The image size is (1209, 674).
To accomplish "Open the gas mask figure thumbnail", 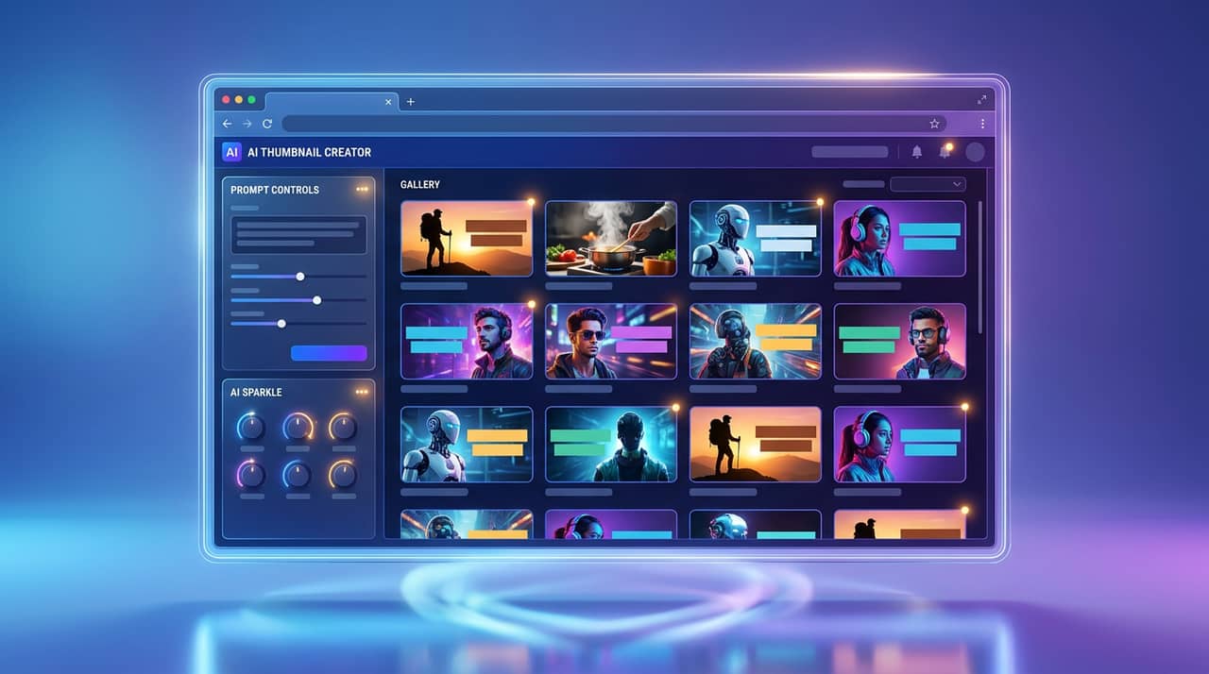I will (756, 342).
